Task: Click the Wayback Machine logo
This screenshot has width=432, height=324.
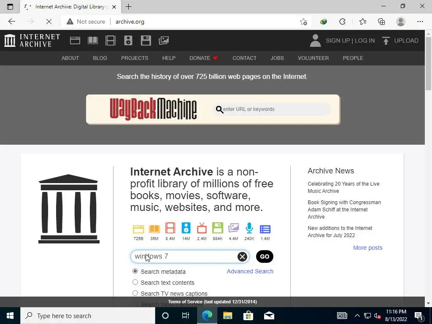Action: coord(153,109)
